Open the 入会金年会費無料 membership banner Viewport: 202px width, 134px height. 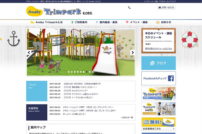point(158,122)
